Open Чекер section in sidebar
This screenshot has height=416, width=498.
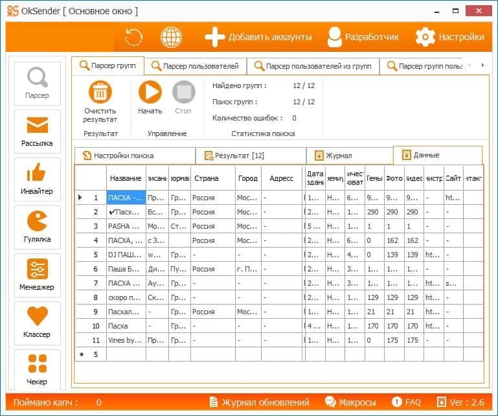tap(38, 369)
